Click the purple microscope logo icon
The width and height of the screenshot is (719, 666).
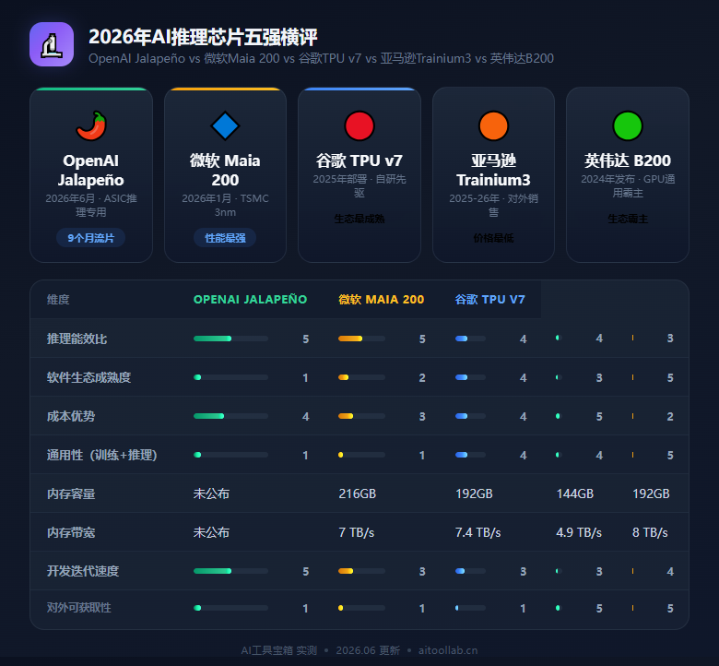tap(52, 44)
